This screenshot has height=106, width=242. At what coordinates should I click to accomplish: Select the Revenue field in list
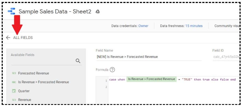pyautogui.click(x=24, y=100)
